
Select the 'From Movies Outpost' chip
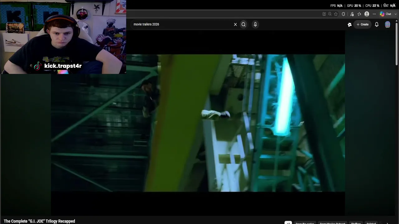click(332, 223)
